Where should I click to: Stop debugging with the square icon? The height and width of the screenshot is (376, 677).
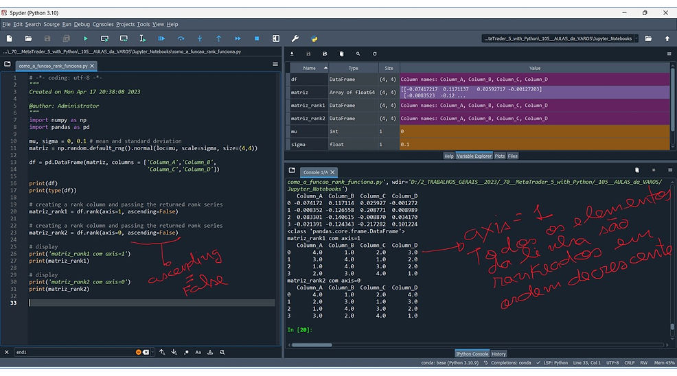tap(257, 38)
